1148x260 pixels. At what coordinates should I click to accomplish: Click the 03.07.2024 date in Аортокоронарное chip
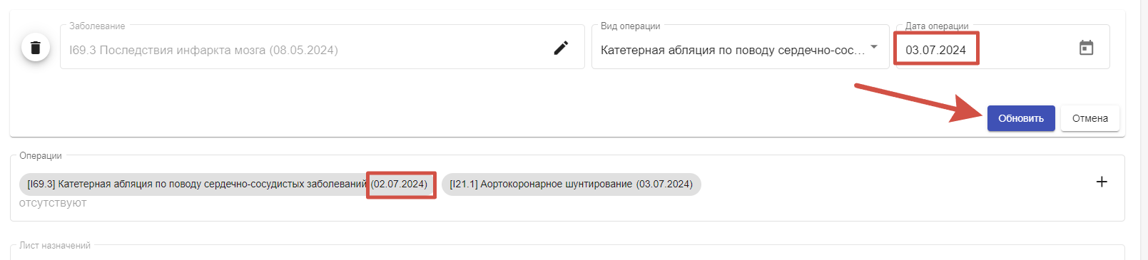click(664, 184)
